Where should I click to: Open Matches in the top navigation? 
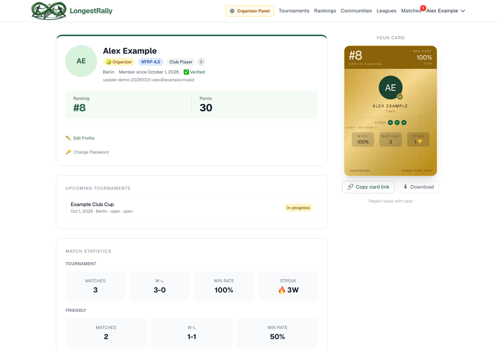(411, 11)
